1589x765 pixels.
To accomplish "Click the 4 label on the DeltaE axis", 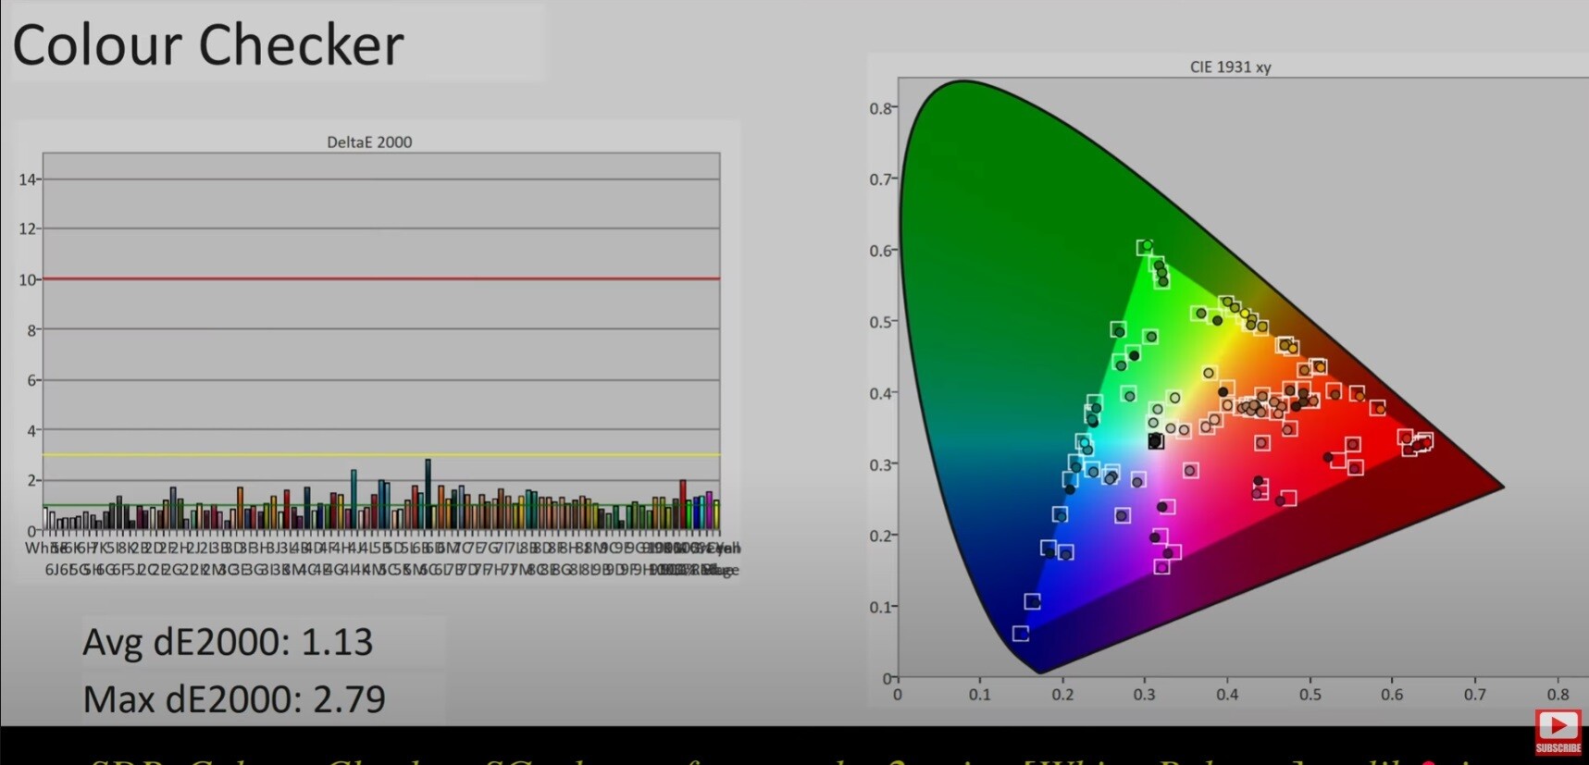I will point(31,430).
